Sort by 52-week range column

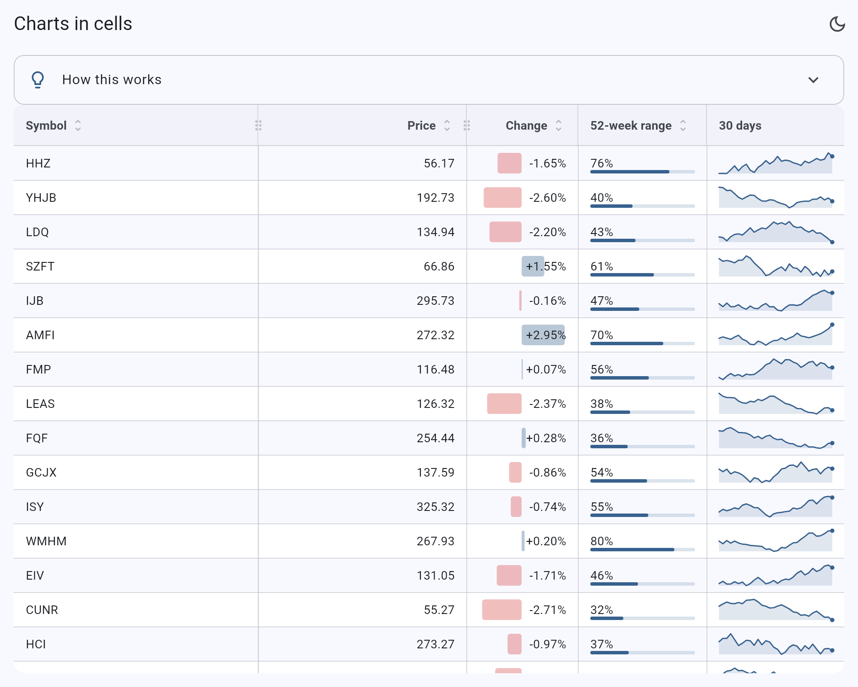tap(683, 125)
